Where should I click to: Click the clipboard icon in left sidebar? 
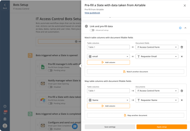coord(5,119)
